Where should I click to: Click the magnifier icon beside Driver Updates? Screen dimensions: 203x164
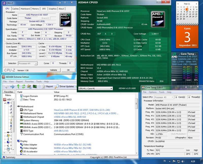tap(57, 86)
